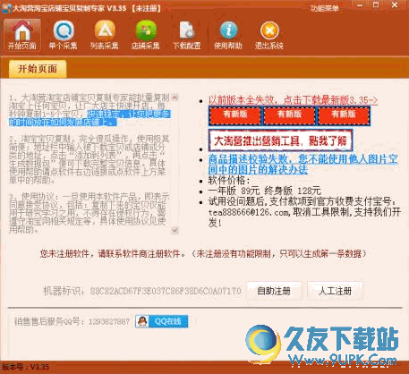409x374 pixels.
Task: Click the text 一年版 89元 终身版 128元
Action: [x=265, y=191]
